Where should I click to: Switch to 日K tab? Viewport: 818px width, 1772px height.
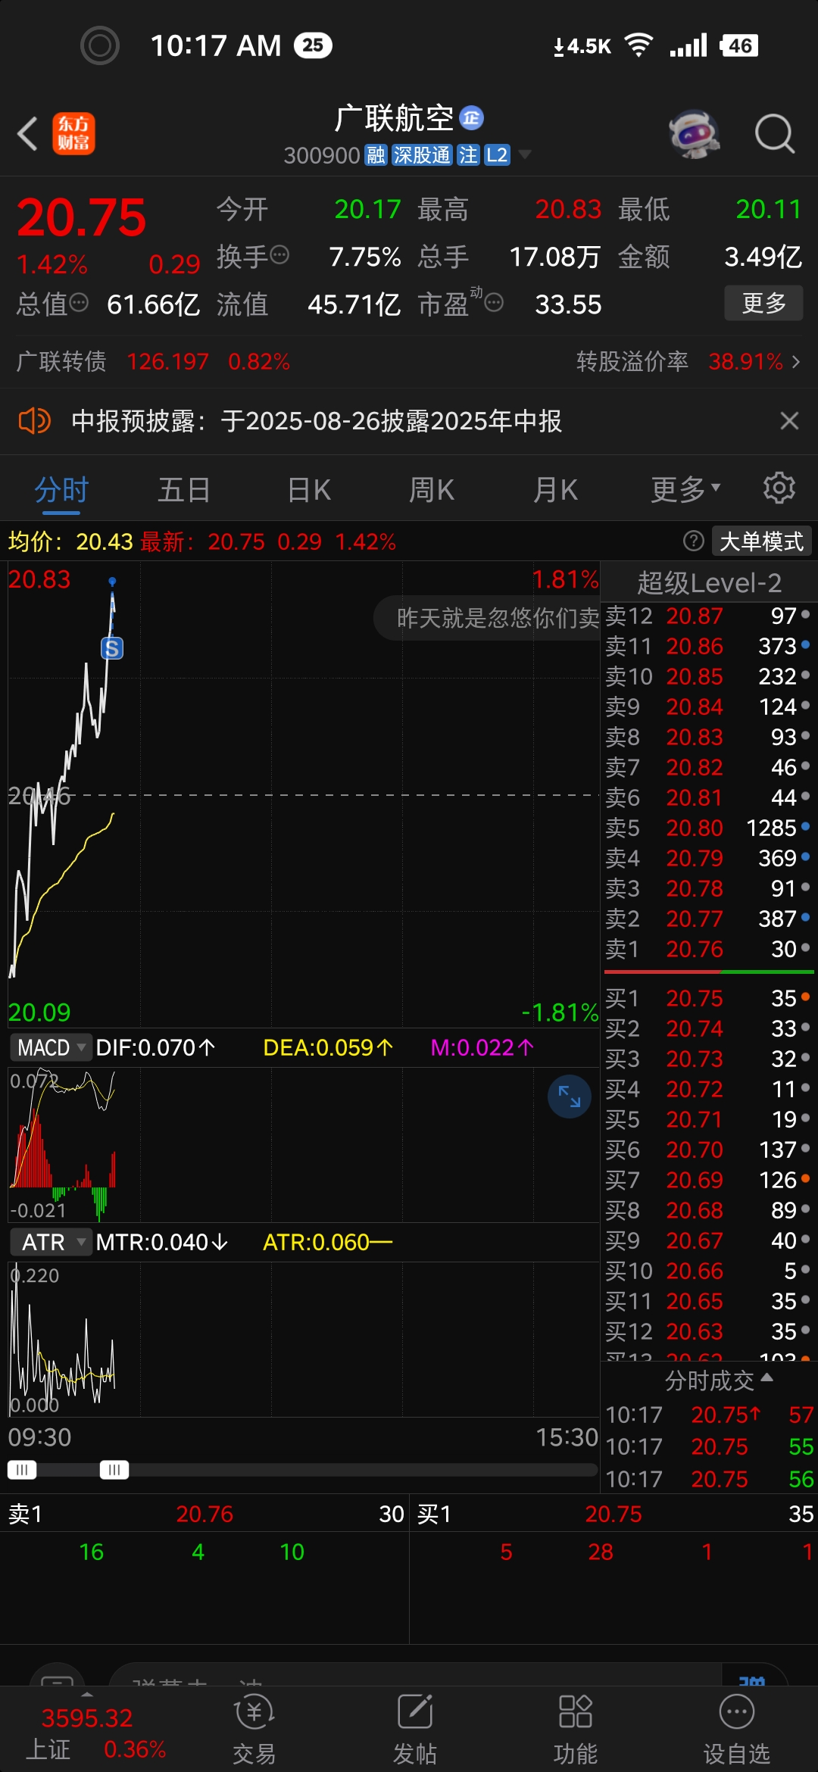coord(309,490)
